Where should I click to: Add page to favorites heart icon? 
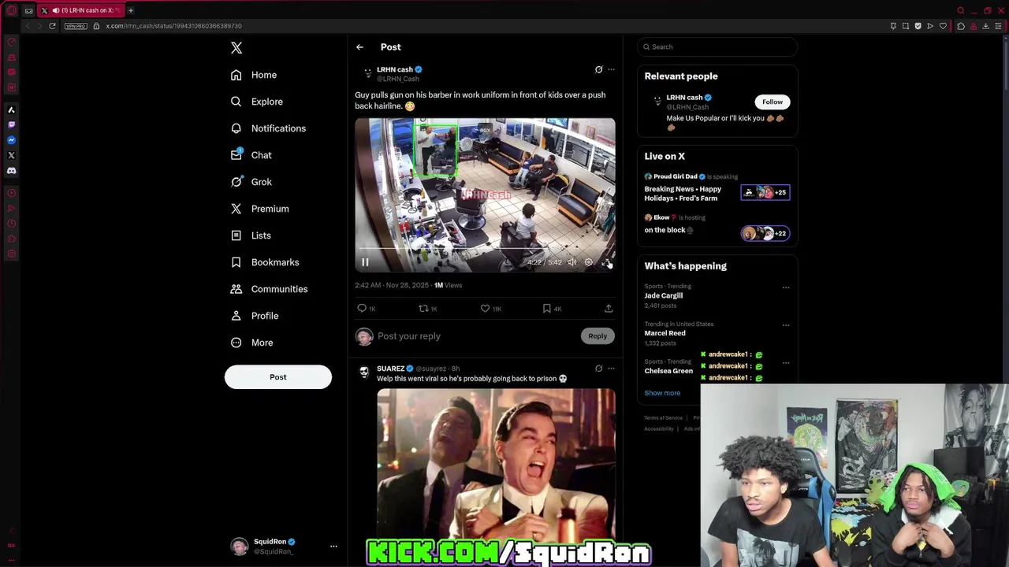943,26
